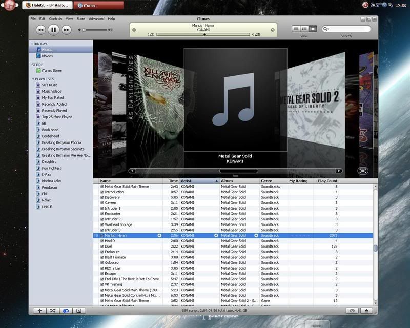Click Cover Flow left scroll arrow
Screen dimensions: 410x328
click(x=132, y=171)
